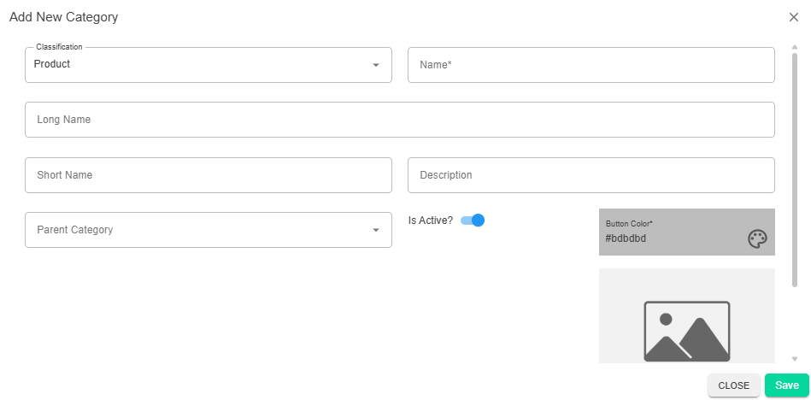This screenshot has width=811, height=400.
Task: Focus the Short Name input field
Action: click(x=209, y=175)
